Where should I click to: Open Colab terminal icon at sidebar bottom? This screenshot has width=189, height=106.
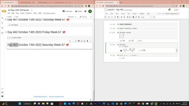point(2,96)
